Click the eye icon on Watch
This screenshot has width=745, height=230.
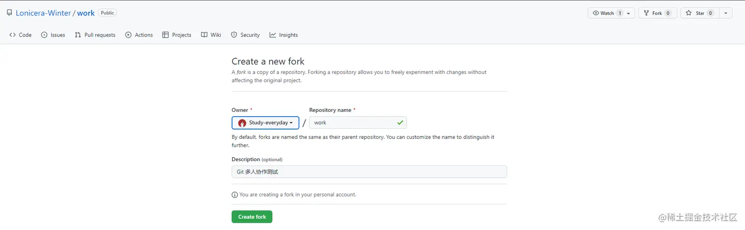(x=596, y=13)
